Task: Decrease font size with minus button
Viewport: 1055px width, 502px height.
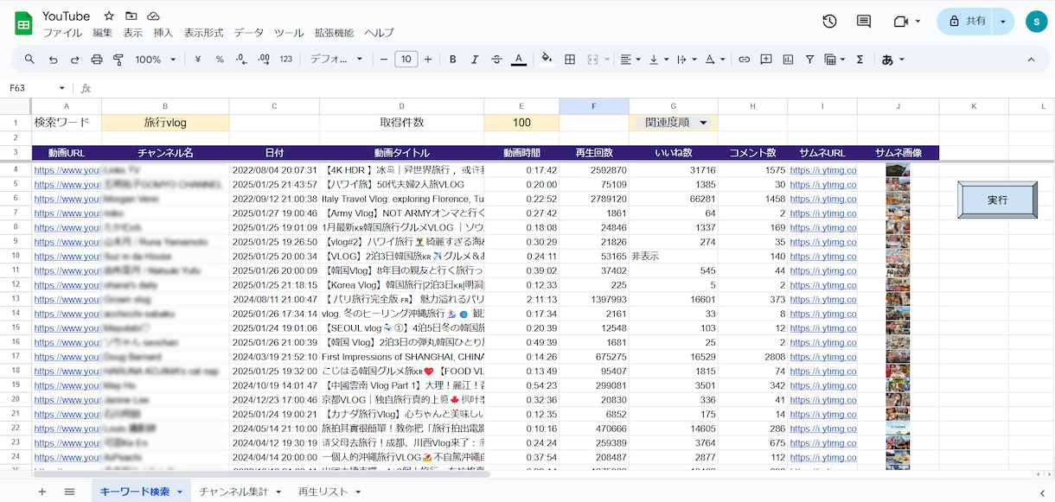Action: (384, 60)
